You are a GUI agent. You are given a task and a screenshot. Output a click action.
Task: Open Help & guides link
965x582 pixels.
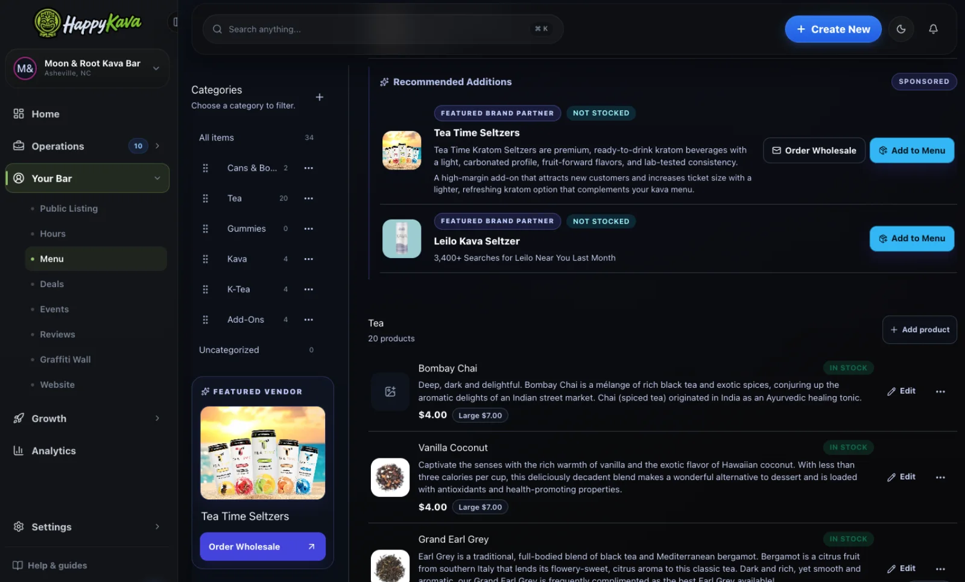coord(50,565)
